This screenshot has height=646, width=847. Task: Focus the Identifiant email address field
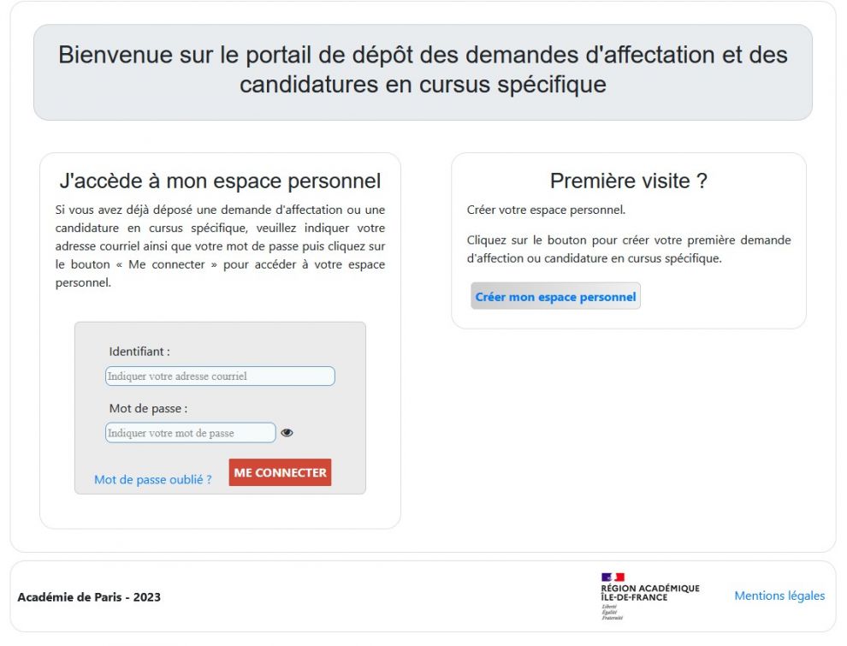pyautogui.click(x=220, y=376)
